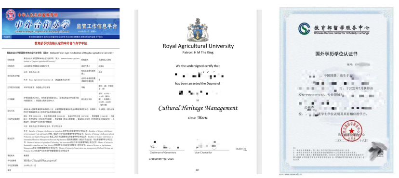The width and height of the screenshot is (399, 178).
Task: Click the 国外学历学位认证书 certificate title
Action: pyautogui.click(x=336, y=54)
